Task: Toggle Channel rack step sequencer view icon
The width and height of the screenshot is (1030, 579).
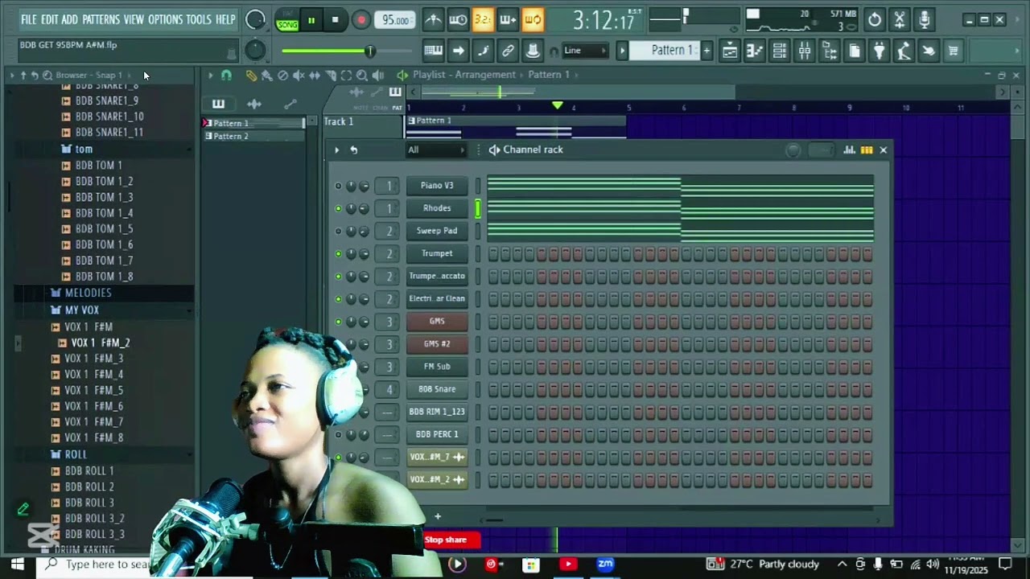Action: pyautogui.click(x=867, y=150)
